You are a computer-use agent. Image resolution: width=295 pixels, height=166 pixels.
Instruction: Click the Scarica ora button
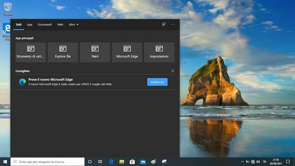[157, 82]
